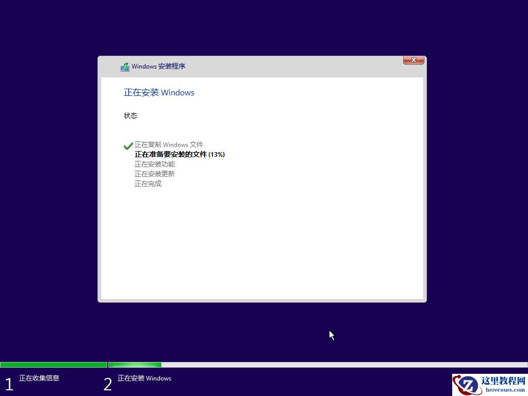The height and width of the screenshot is (396, 528).
Task: Click the 正在复制 Windows 文件 completed step
Action: [169, 144]
